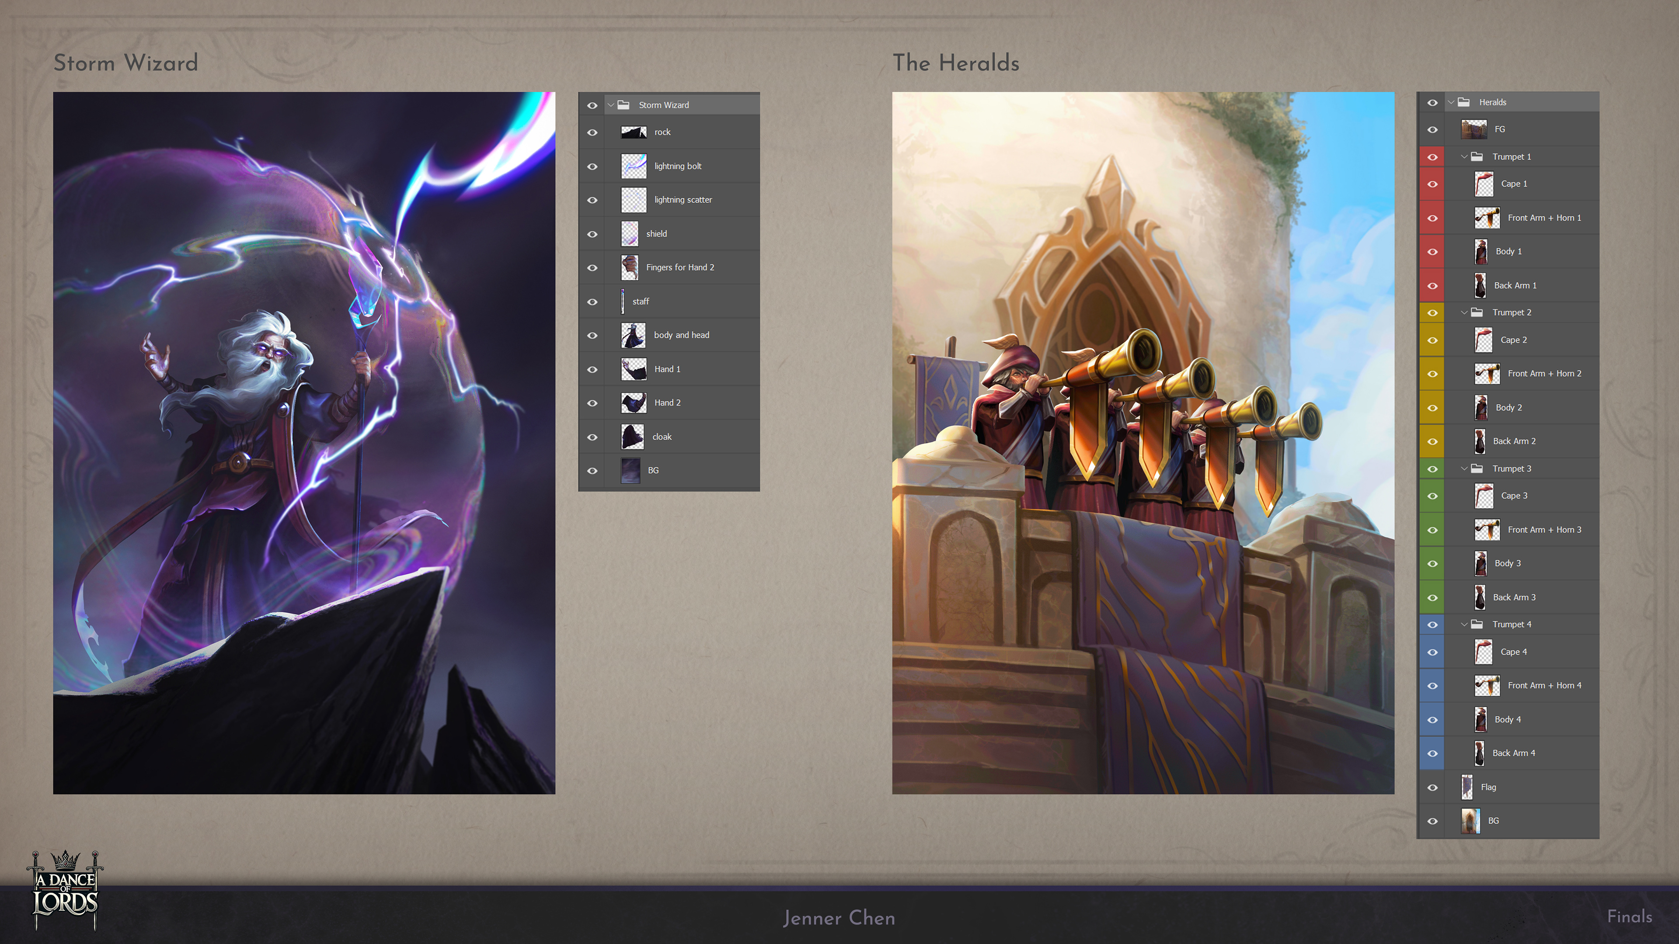Click the FG layer thumbnail

point(1473,130)
